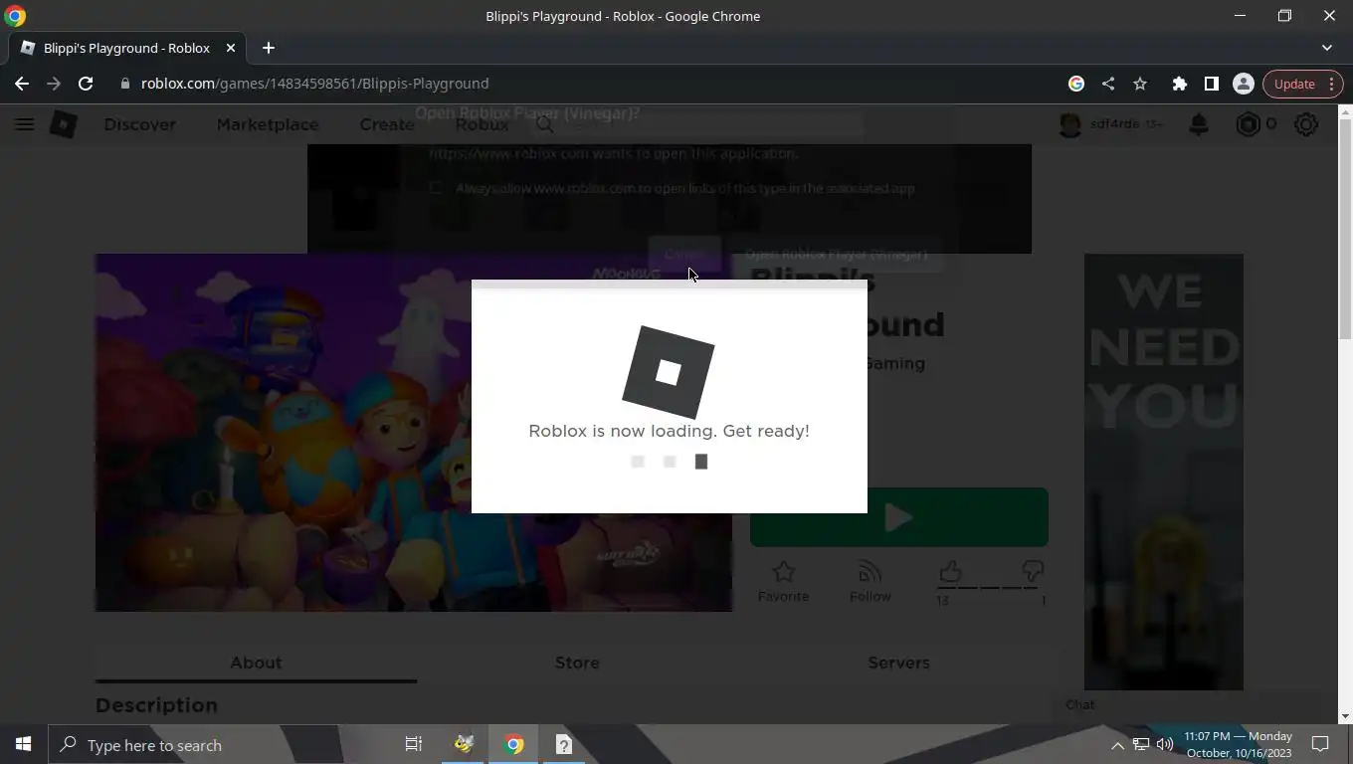Image resolution: width=1353 pixels, height=764 pixels.
Task: Click the Roblox logo home icon
Action: point(64,124)
